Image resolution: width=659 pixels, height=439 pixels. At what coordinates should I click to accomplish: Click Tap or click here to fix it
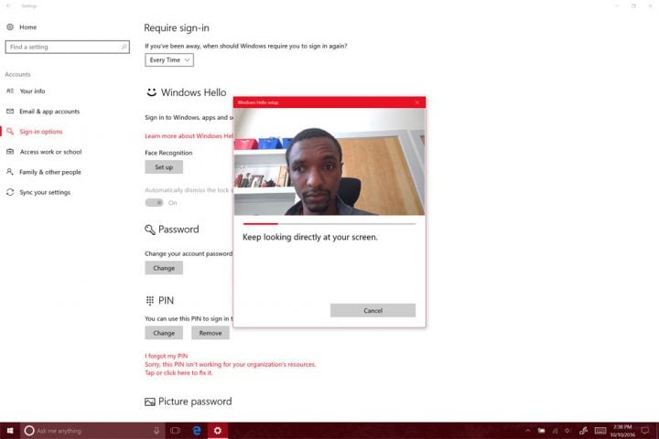[178, 372]
